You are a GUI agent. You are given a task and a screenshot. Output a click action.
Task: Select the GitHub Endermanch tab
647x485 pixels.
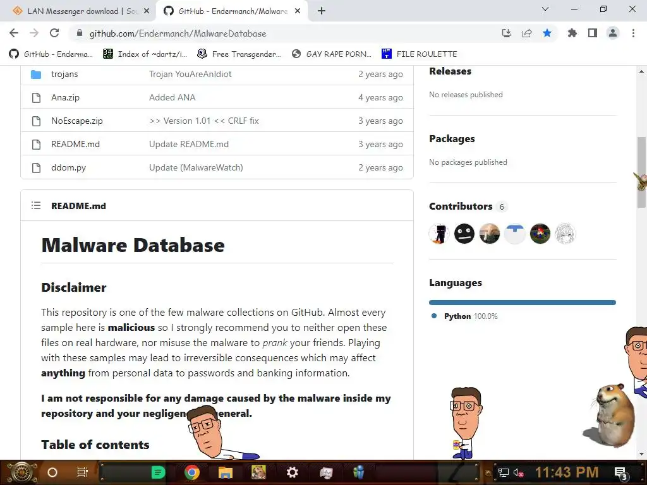pos(233,11)
